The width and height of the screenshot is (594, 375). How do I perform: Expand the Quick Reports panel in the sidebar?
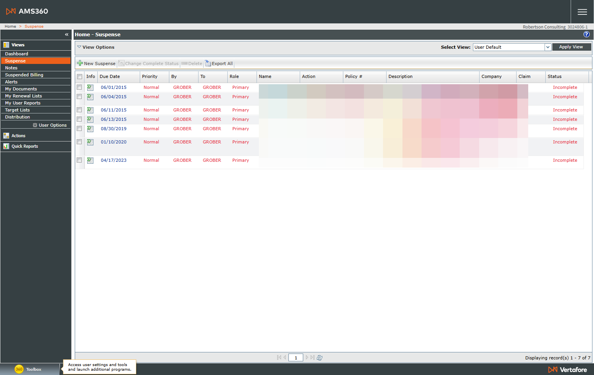(x=36, y=146)
